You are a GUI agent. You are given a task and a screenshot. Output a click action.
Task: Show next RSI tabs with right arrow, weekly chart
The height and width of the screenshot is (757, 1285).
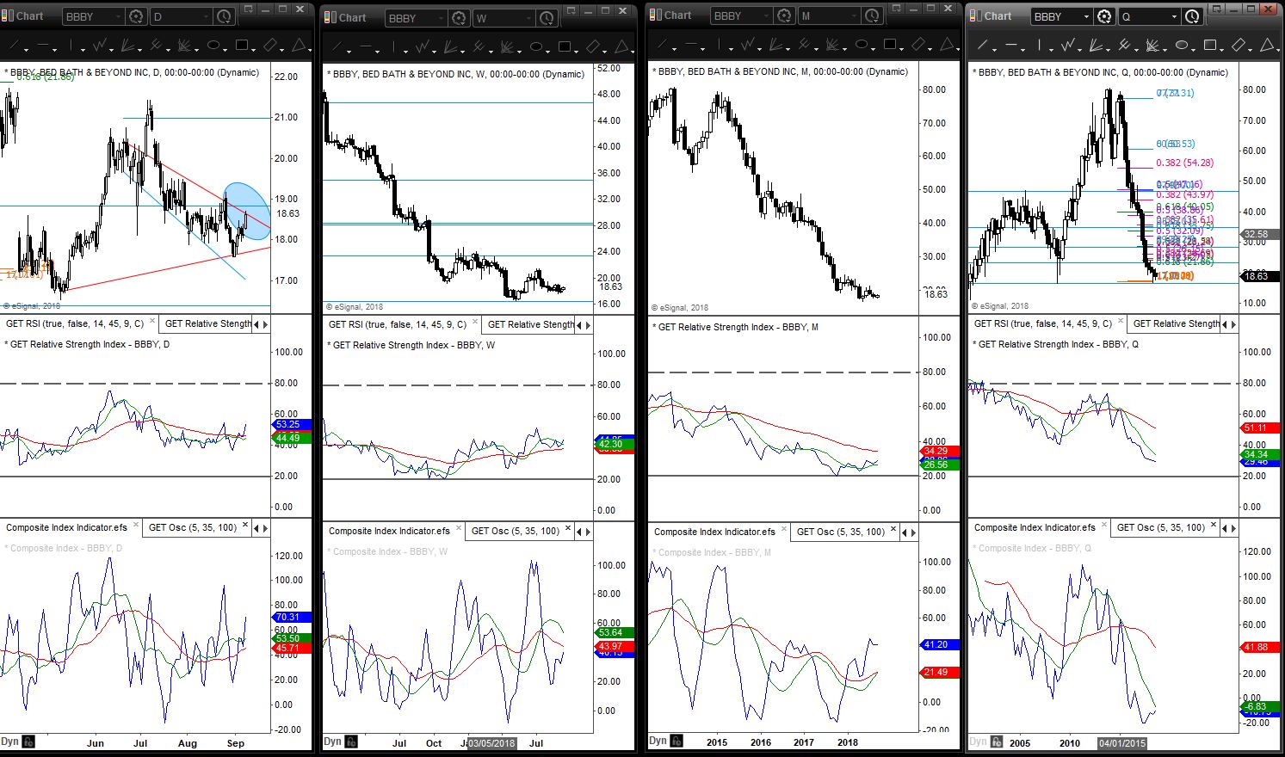(588, 324)
